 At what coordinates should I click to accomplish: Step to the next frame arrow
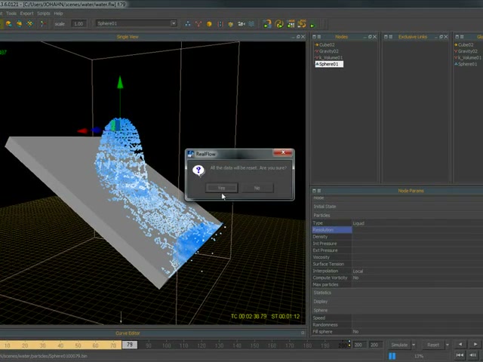pyautogui.click(x=475, y=344)
